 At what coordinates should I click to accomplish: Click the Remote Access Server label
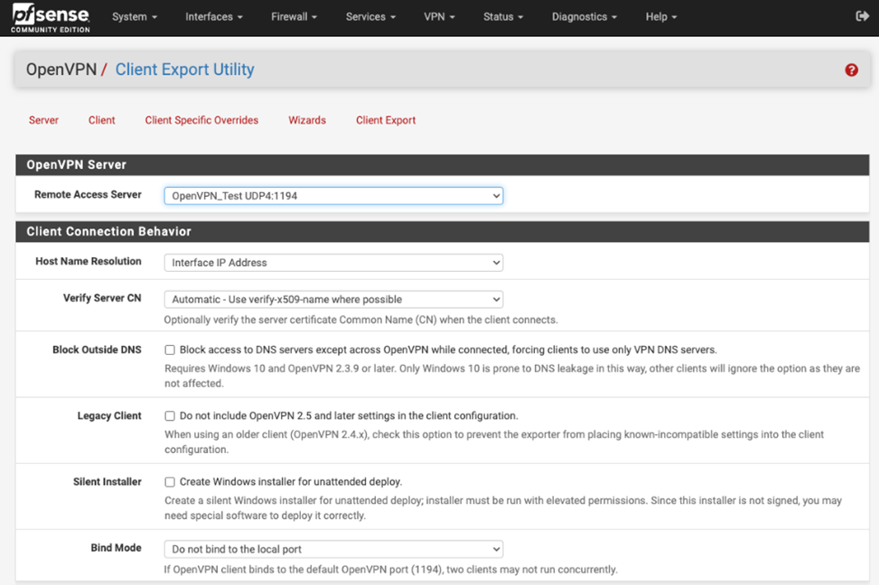click(x=88, y=194)
